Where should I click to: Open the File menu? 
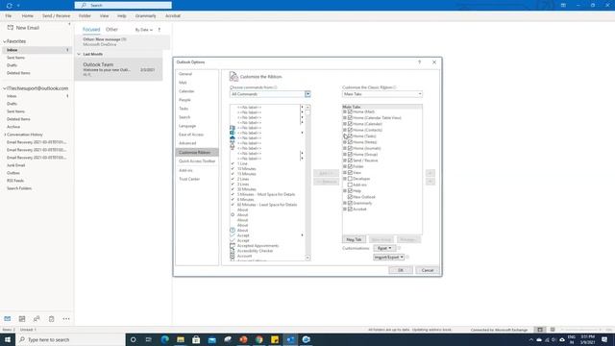point(9,15)
